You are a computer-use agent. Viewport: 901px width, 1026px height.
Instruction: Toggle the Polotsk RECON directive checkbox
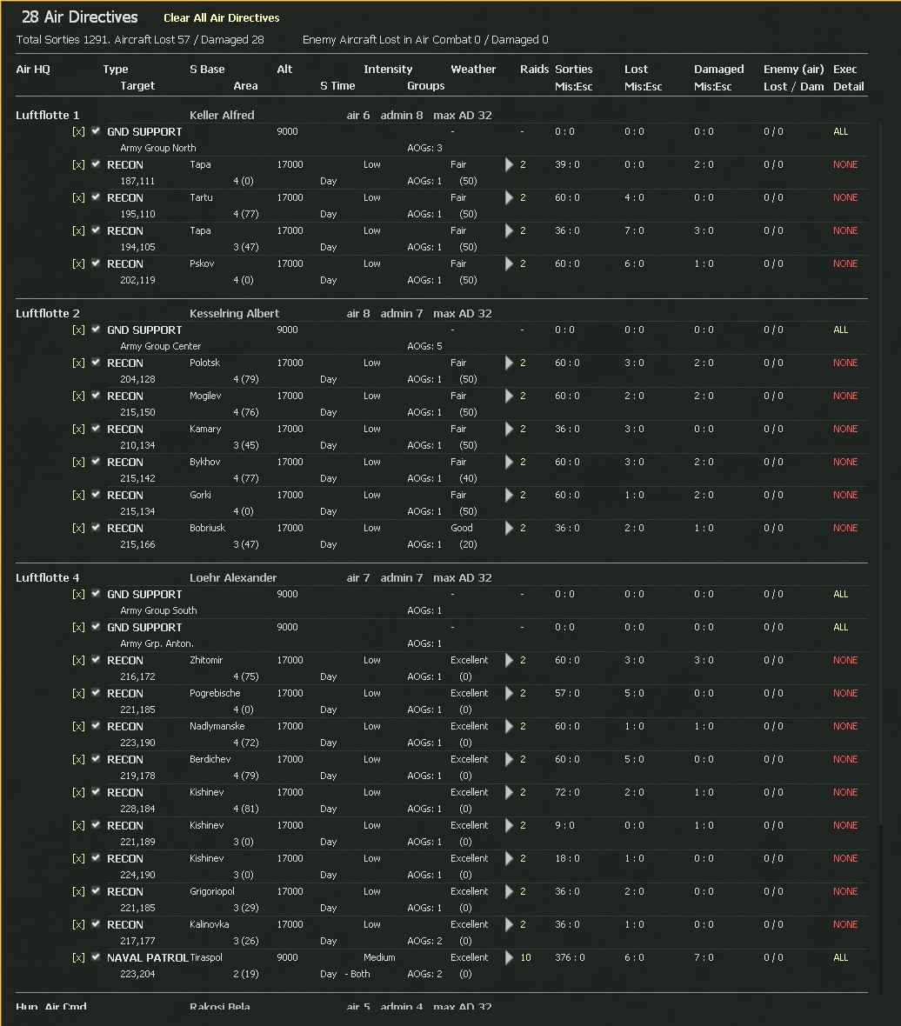tap(96, 363)
